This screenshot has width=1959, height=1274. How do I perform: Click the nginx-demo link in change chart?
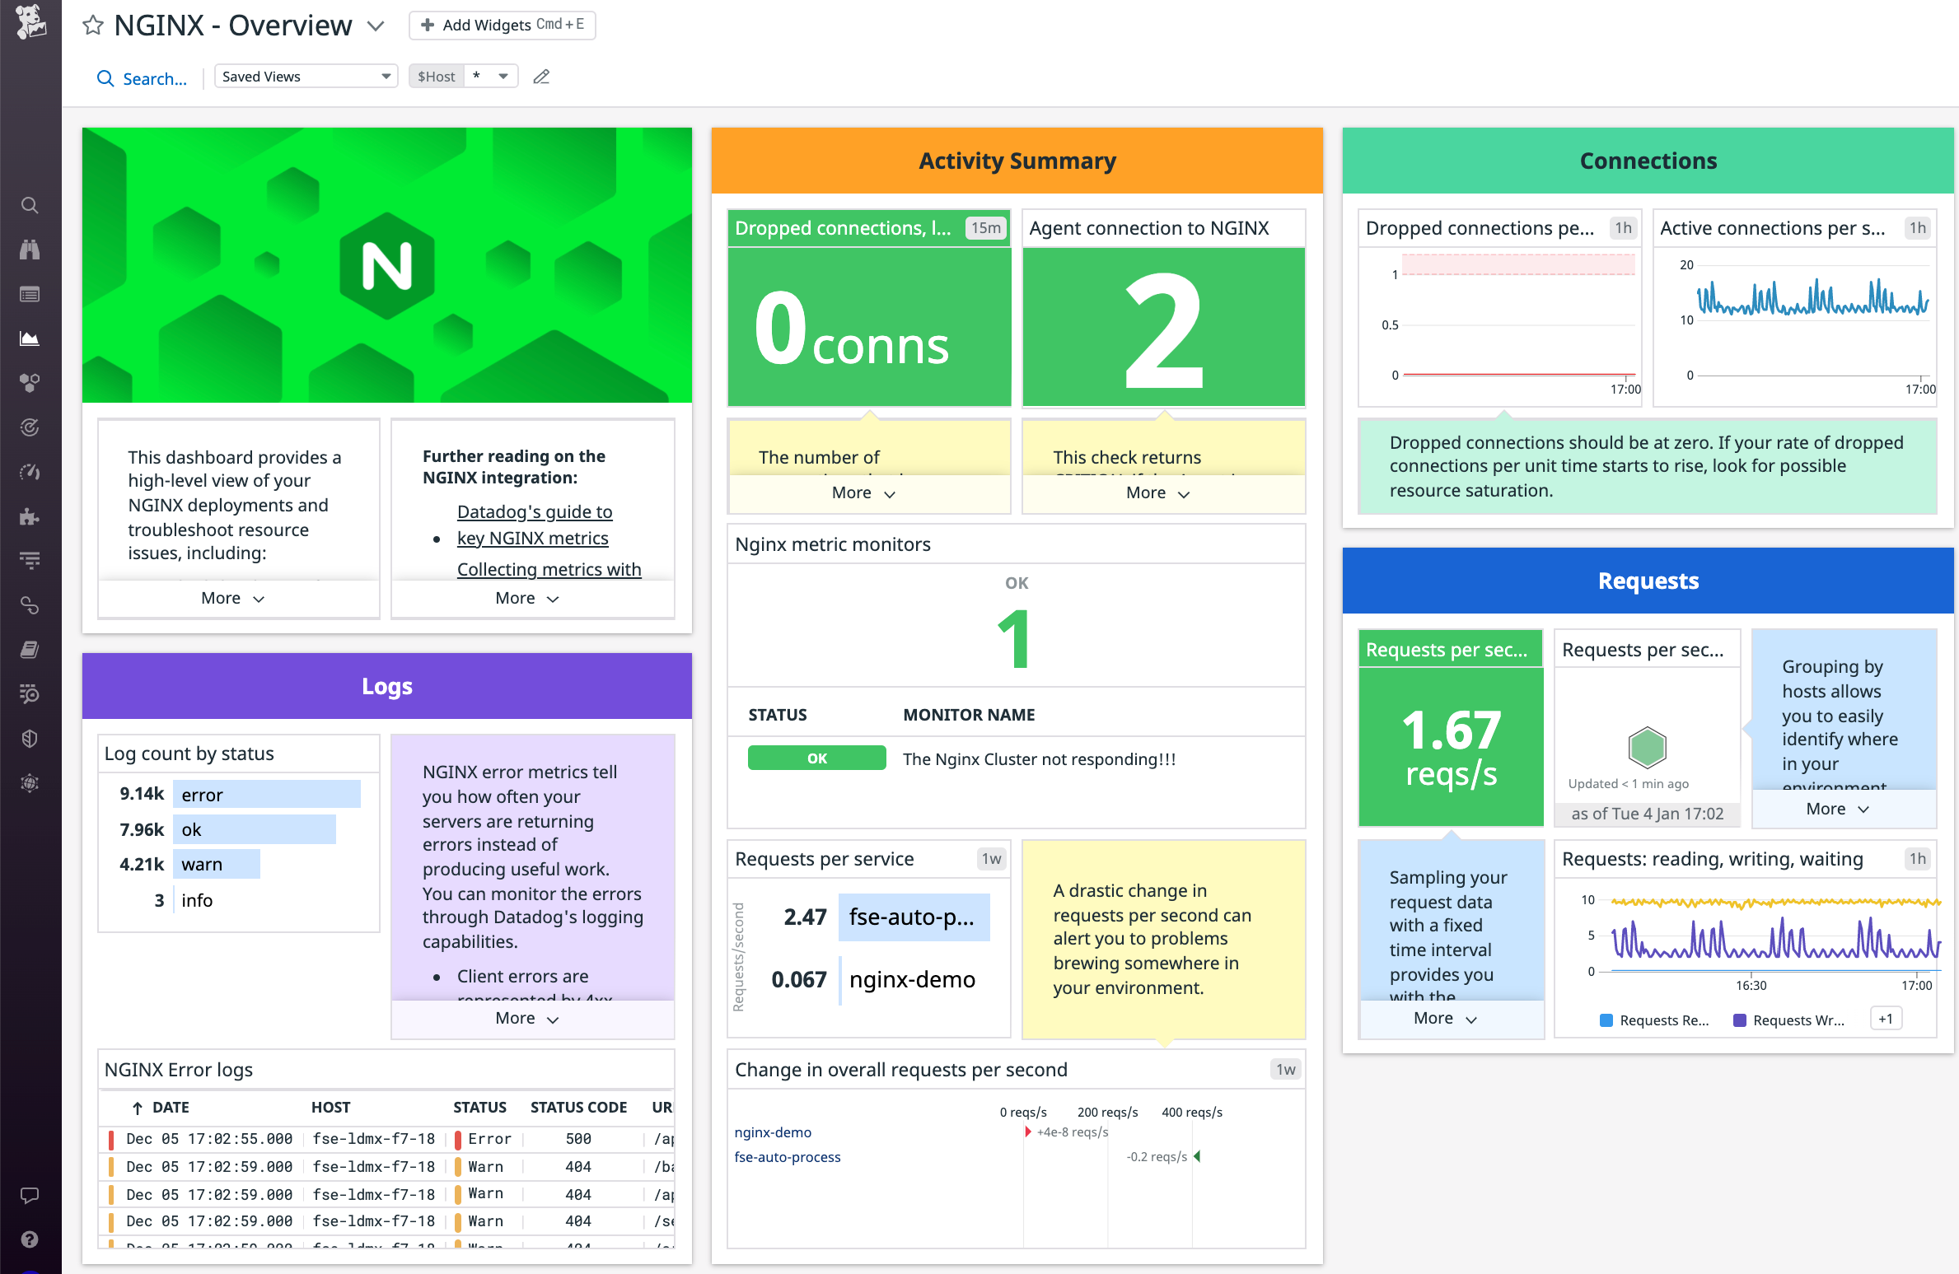coord(773,1132)
